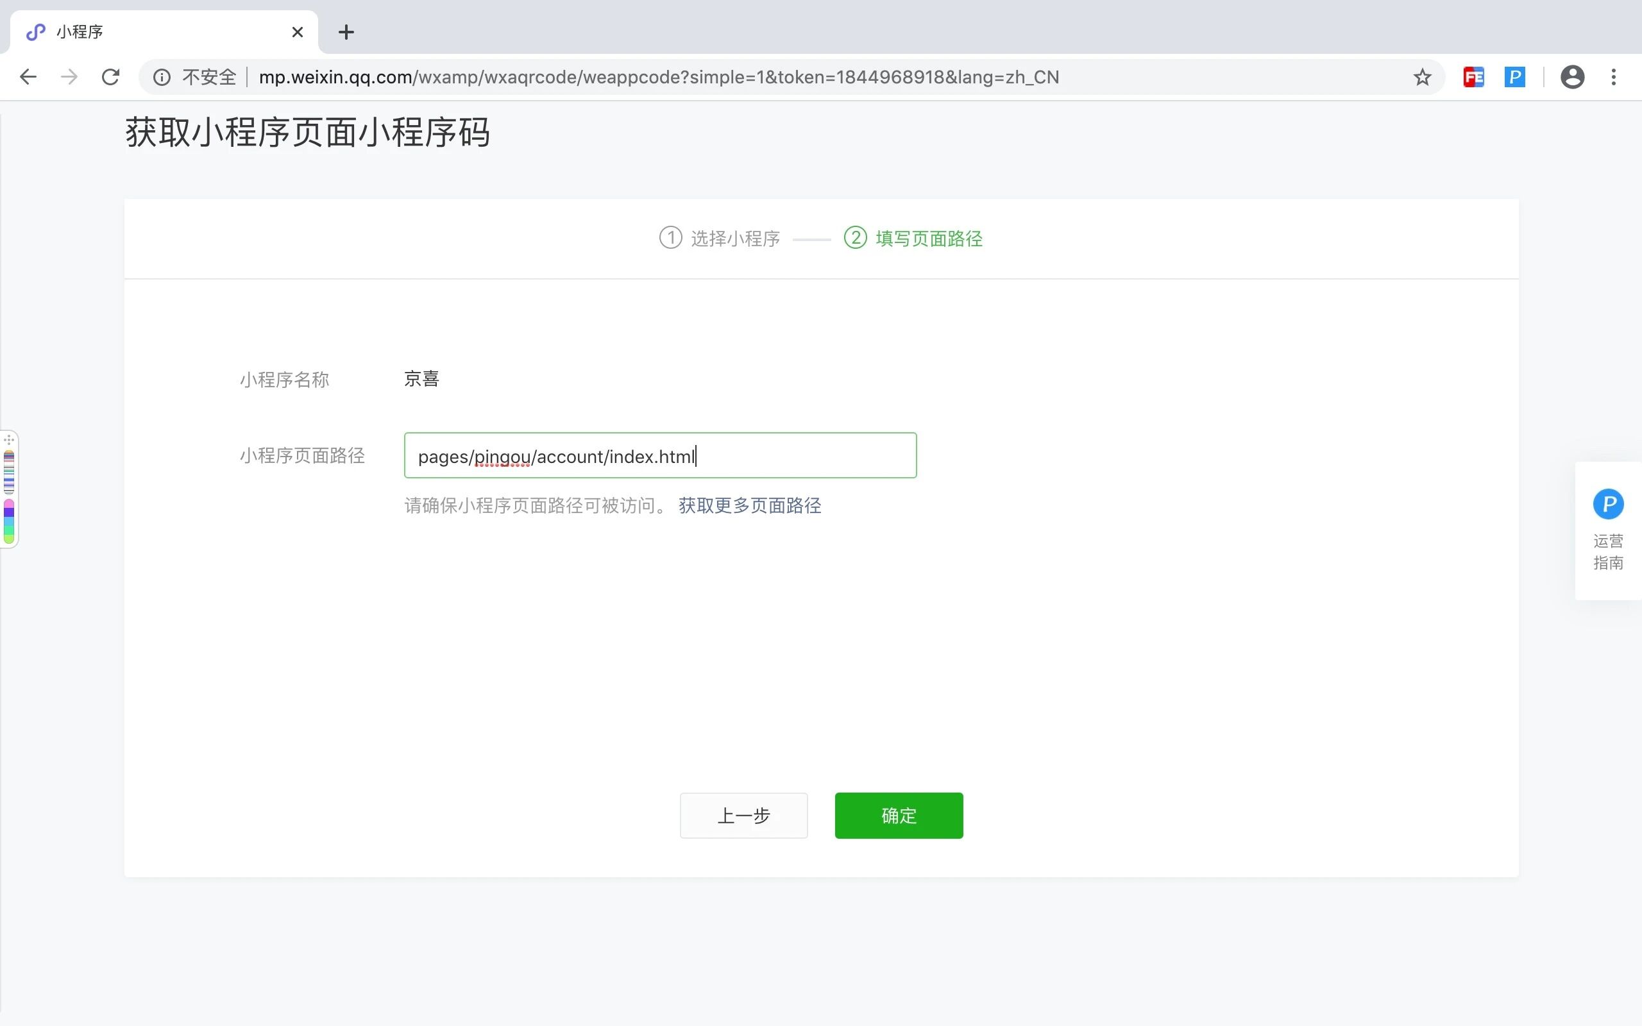Click the site security info icon
Viewport: 1642px width, 1026px height.
[162, 78]
